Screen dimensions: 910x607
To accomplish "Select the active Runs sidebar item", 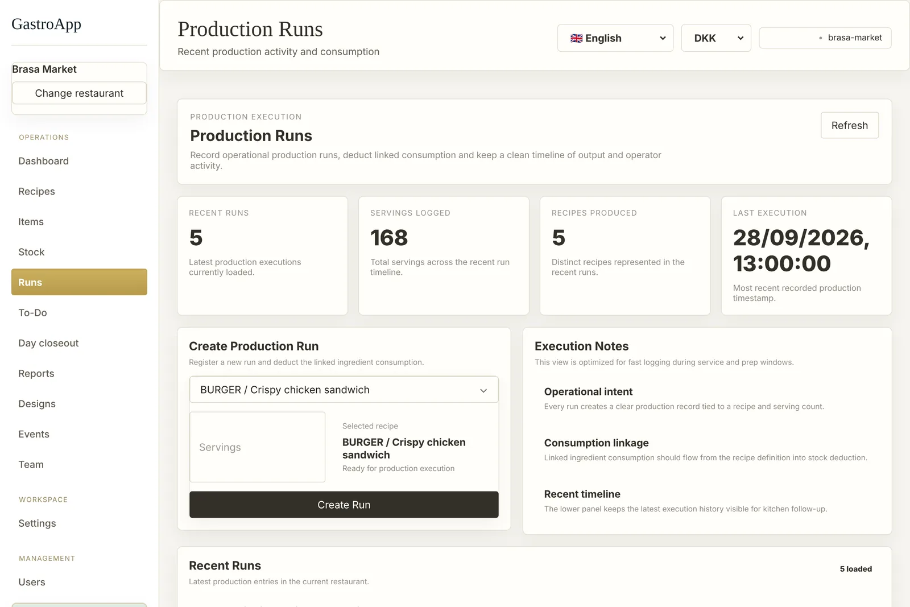I will [79, 282].
